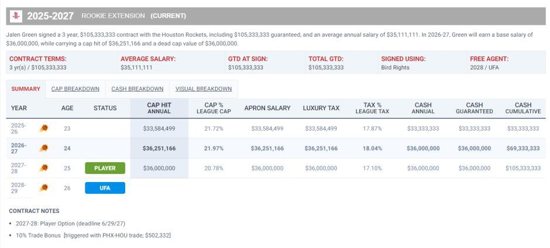Select the Summary tab
Image resolution: width=550 pixels, height=248 pixels.
(x=26, y=89)
